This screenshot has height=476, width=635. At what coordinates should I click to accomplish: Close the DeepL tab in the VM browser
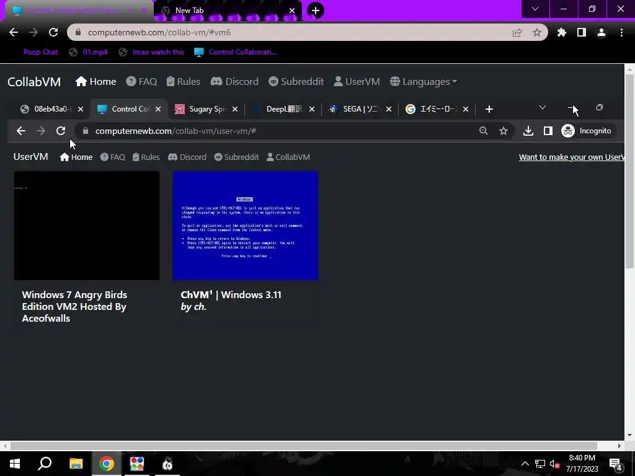click(312, 109)
